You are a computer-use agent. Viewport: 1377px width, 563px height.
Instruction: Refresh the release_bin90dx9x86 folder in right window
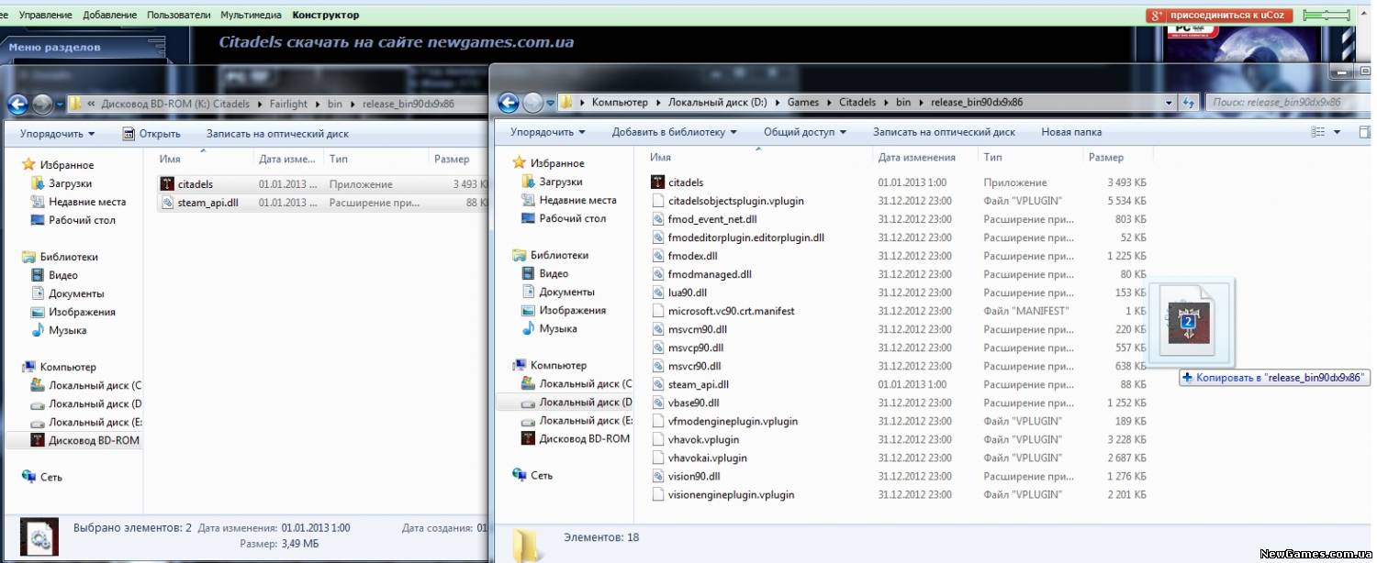(x=1189, y=103)
